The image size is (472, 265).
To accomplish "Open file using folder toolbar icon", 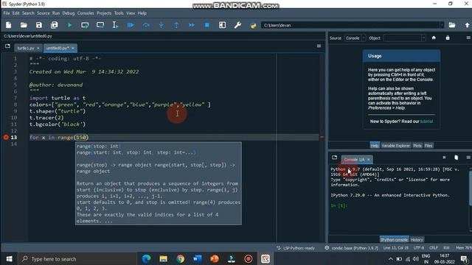I will point(24,25).
